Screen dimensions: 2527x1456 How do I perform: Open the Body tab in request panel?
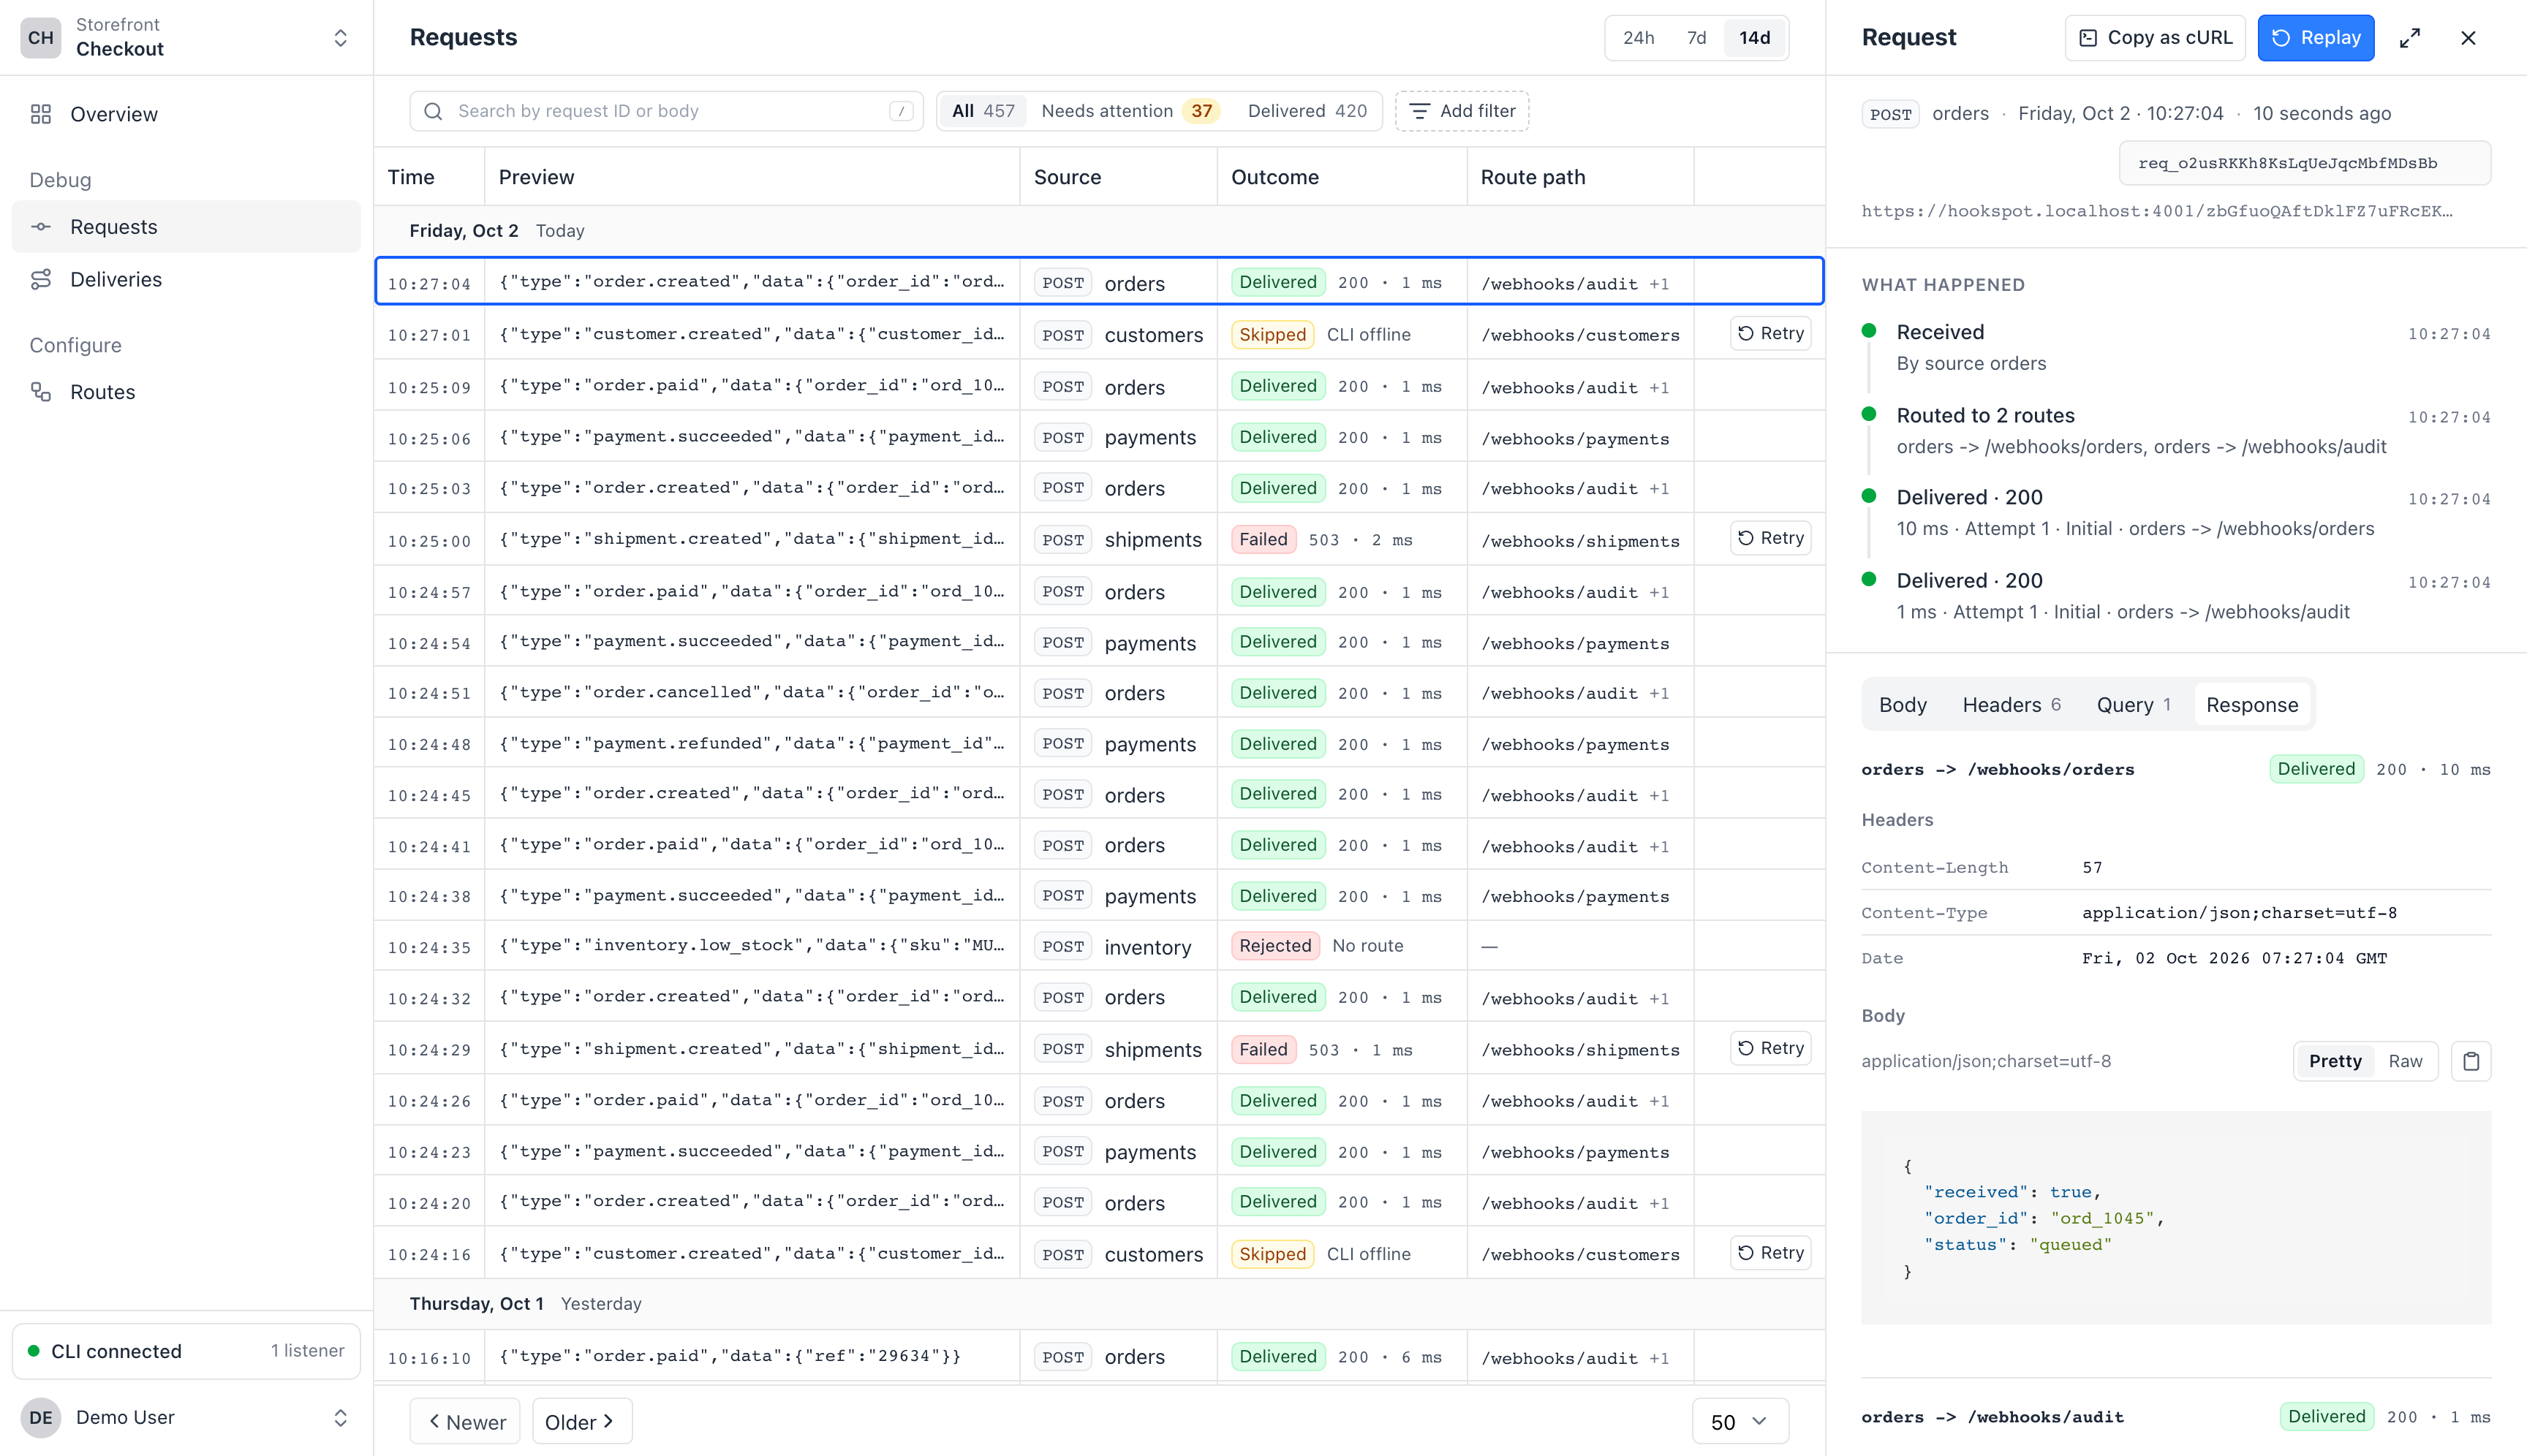[x=1902, y=705]
